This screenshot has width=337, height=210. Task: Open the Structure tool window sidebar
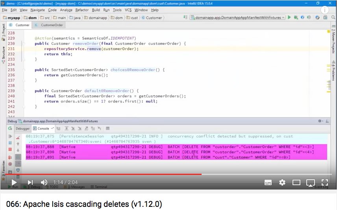3,55
